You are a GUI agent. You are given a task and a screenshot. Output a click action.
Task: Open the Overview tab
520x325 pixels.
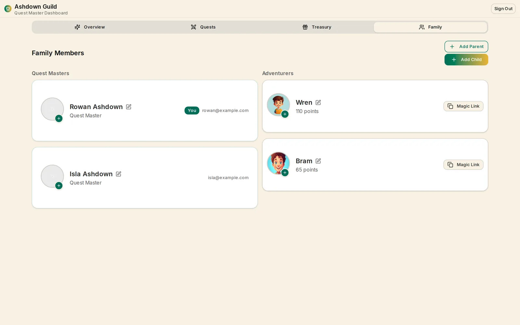point(89,27)
